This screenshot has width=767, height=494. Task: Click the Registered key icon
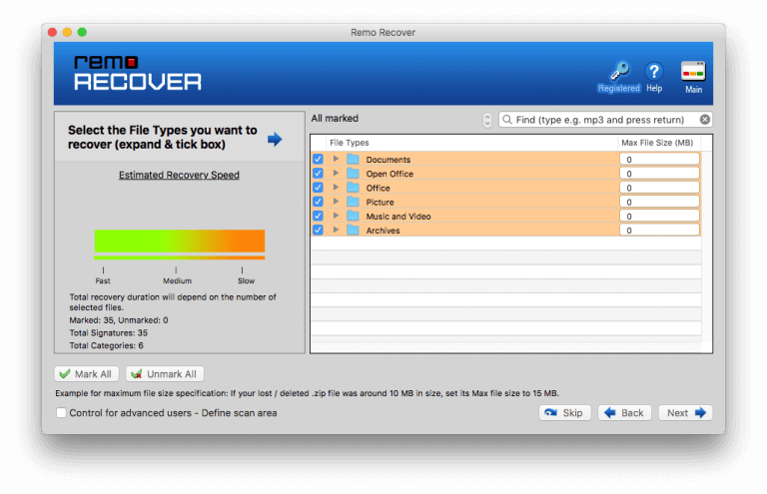coord(619,72)
